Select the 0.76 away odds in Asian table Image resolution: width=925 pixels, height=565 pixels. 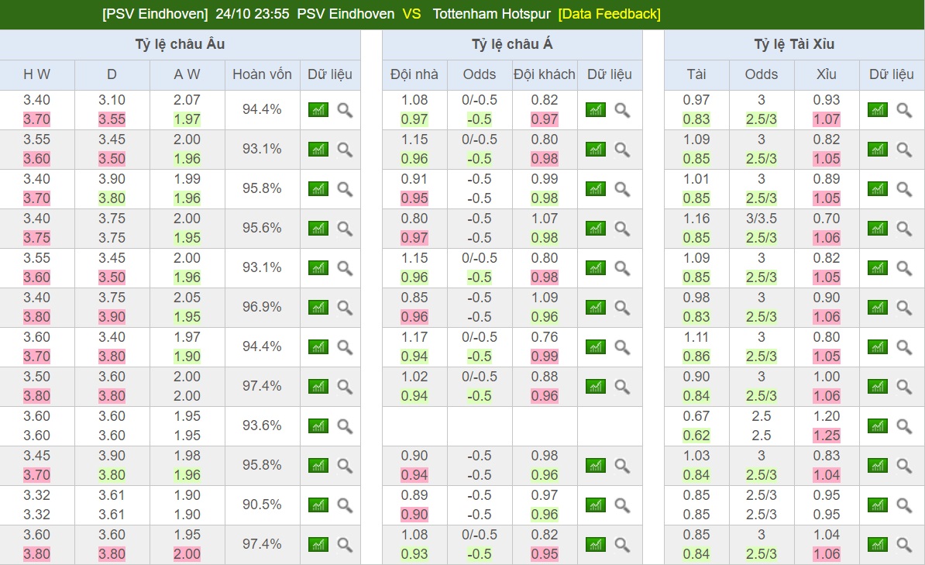[545, 337]
